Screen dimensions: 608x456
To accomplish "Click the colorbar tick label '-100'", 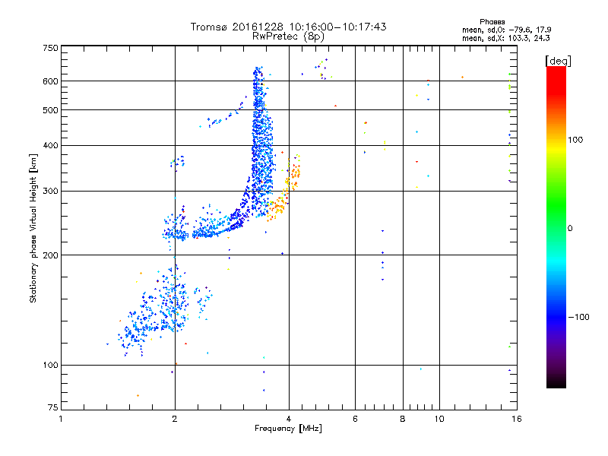I will (578, 317).
